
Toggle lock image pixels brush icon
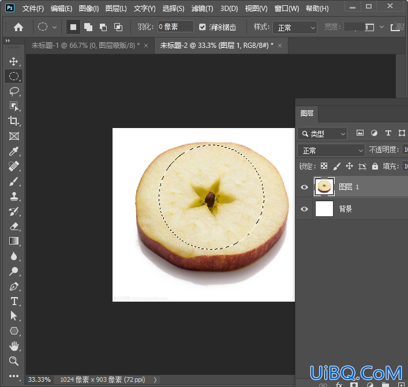coord(336,166)
